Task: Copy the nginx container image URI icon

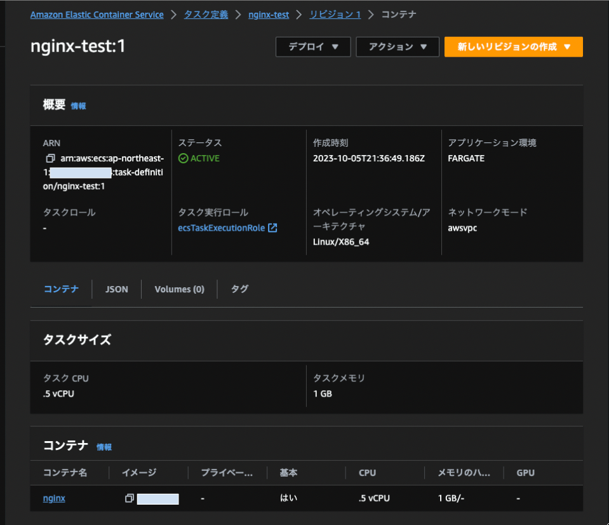Action: [130, 498]
